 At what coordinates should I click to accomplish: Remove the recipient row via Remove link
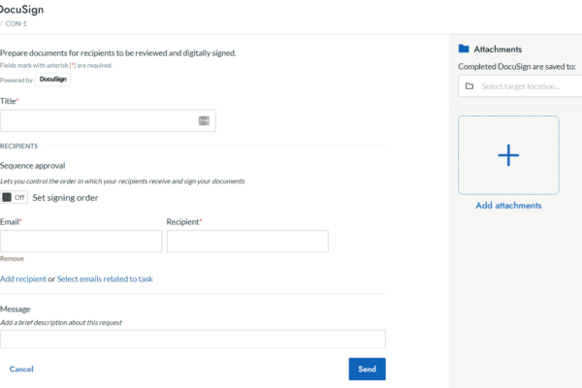tap(12, 259)
